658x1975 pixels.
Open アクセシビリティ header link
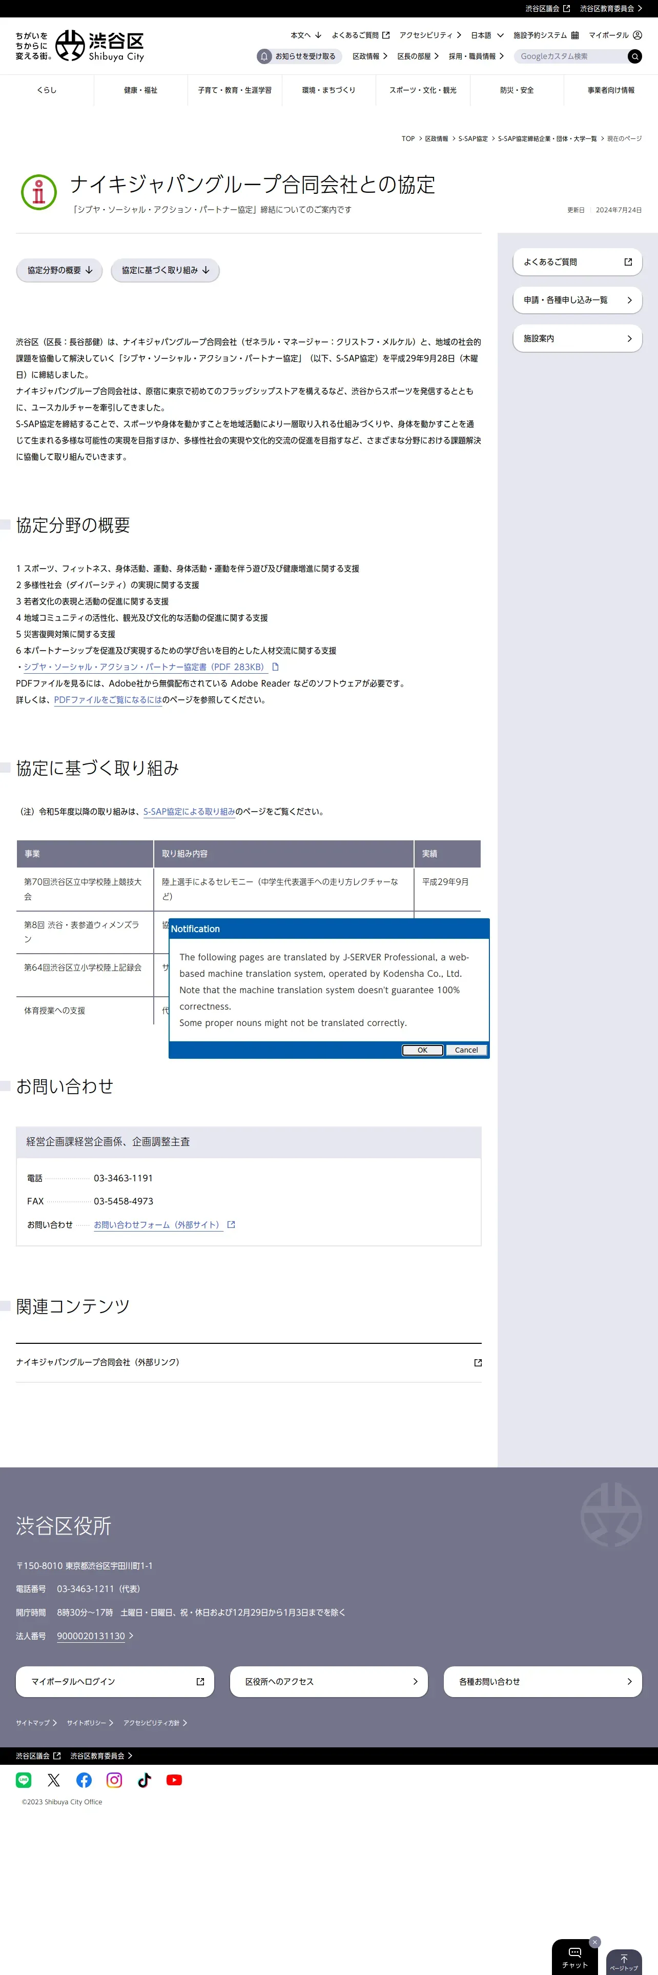(x=430, y=35)
